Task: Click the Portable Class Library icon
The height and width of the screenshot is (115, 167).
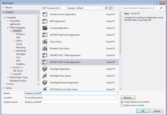Action: (45, 48)
